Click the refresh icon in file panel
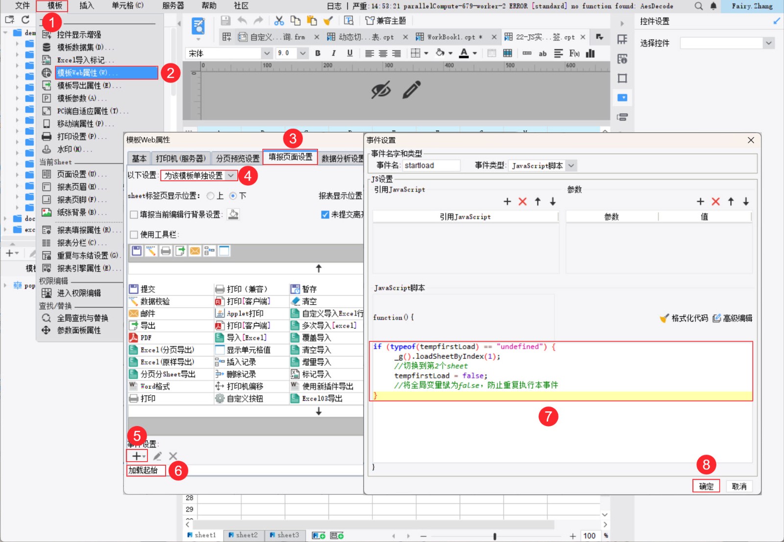This screenshot has height=542, width=784. point(25,20)
